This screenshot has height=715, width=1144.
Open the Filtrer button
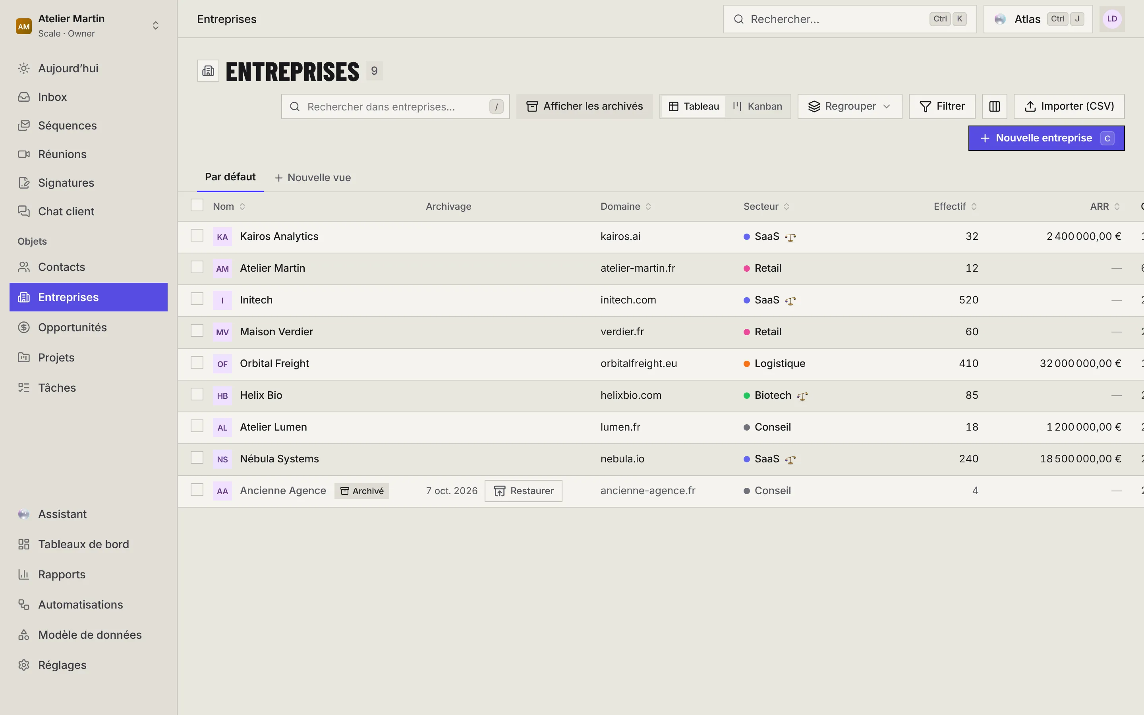tap(942, 106)
